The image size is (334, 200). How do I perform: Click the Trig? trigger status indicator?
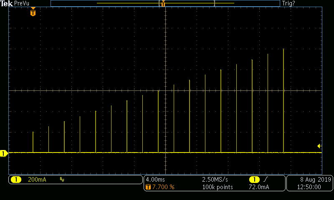tap(288, 3)
